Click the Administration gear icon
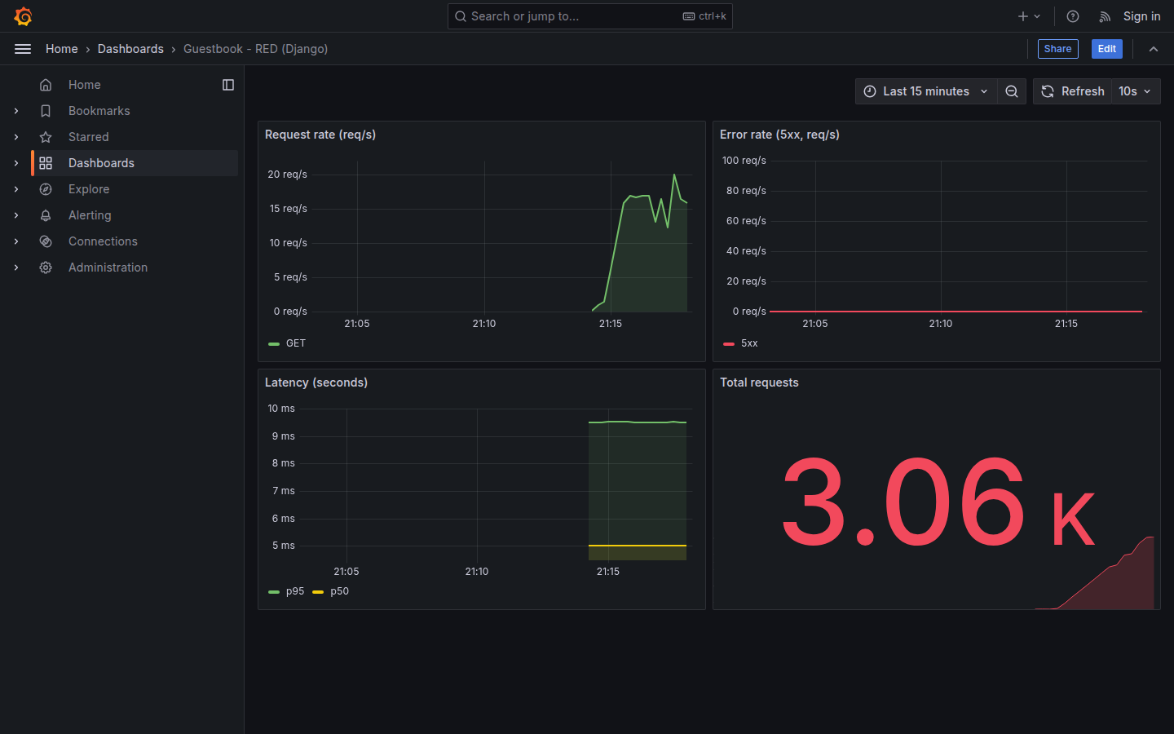 point(46,268)
